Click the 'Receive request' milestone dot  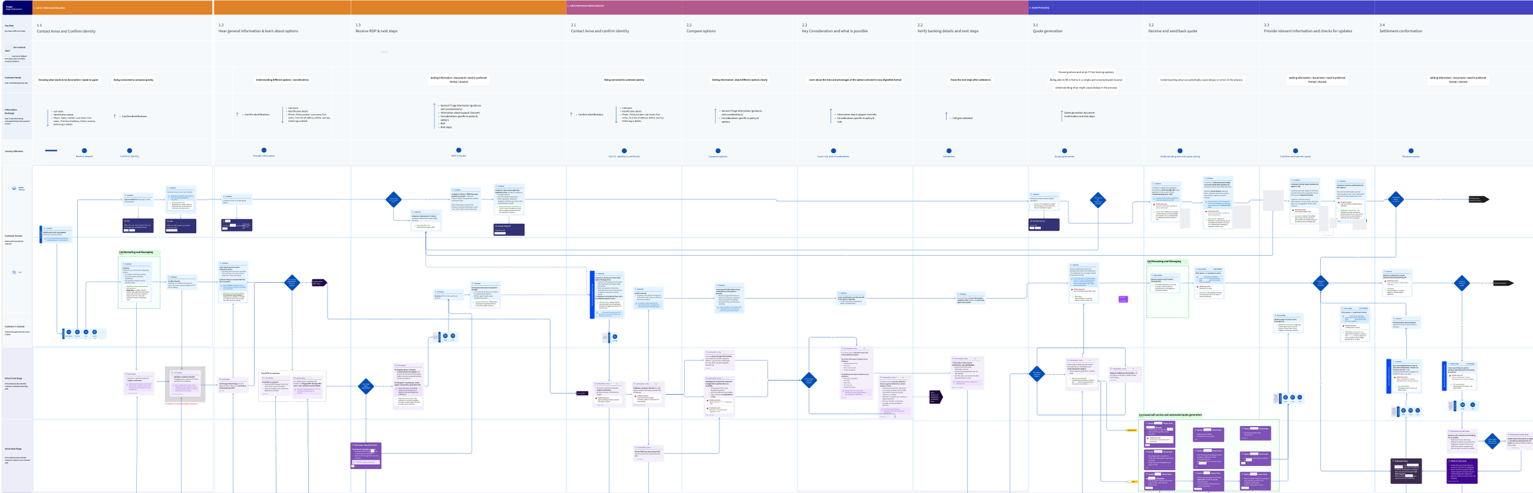coord(84,150)
